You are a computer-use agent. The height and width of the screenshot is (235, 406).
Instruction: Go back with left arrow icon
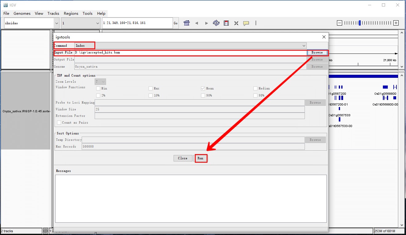(x=197, y=23)
